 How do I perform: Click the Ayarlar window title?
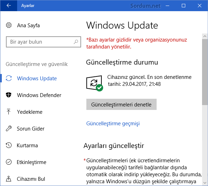(x=28, y=6)
